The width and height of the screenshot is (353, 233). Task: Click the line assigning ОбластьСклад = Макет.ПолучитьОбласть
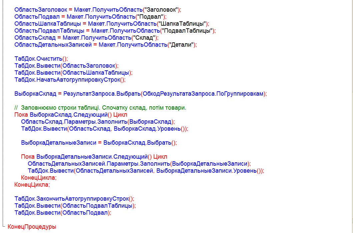coord(86,38)
